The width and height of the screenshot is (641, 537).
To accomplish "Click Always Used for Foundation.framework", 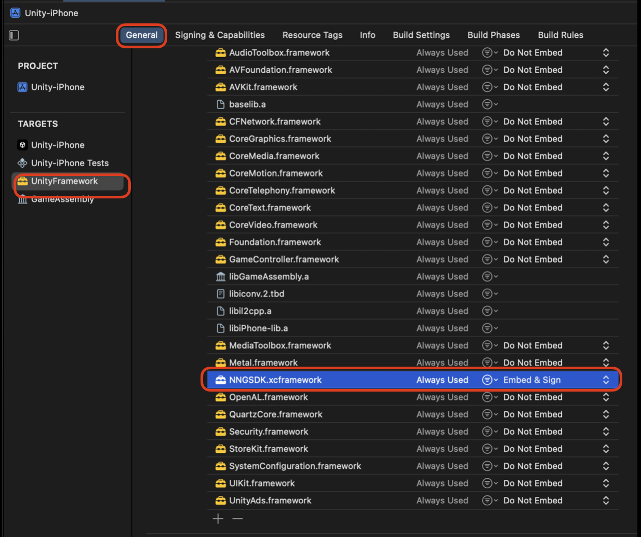I will (443, 242).
